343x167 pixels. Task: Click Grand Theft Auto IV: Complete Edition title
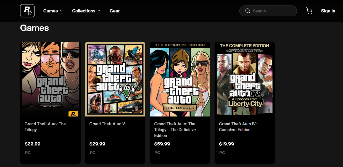point(238,127)
